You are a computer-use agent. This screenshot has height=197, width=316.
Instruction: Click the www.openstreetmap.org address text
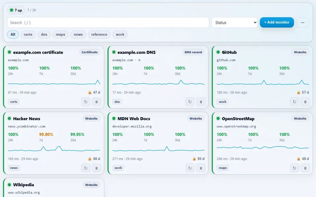coord(236,126)
